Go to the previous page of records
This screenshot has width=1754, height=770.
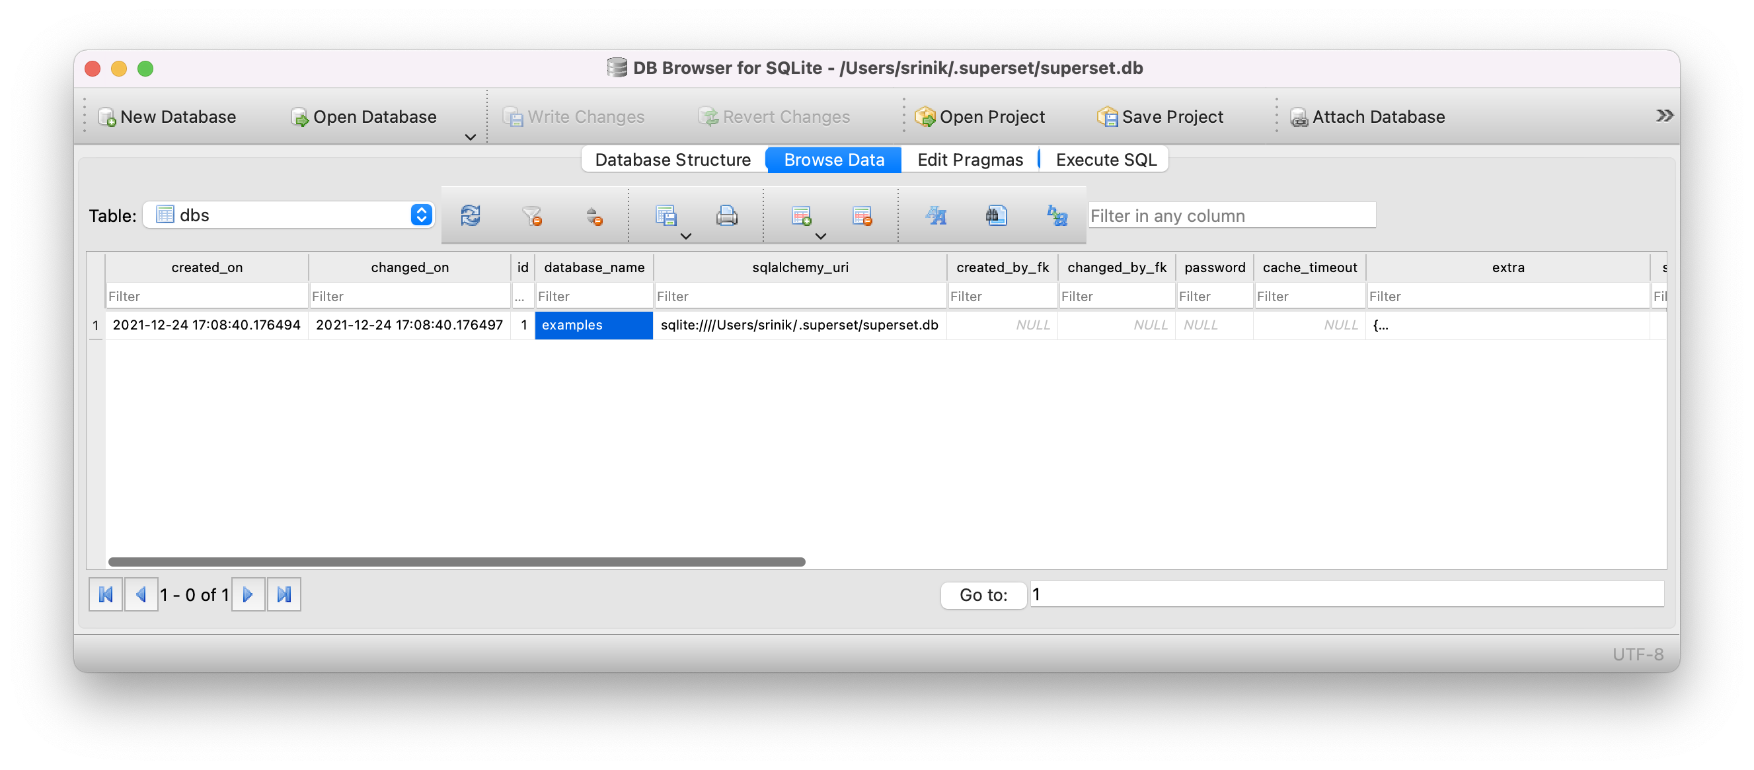pos(141,594)
